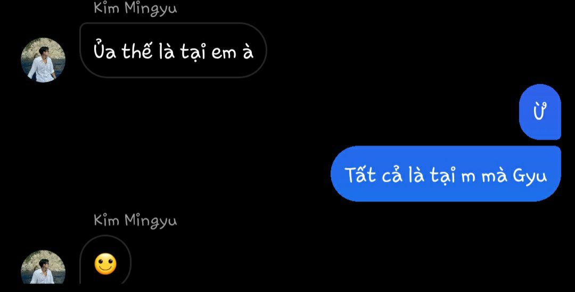Select the "Ủa thế là tại em à" message
Viewport: 575px width, 292px height.
pyautogui.click(x=173, y=50)
